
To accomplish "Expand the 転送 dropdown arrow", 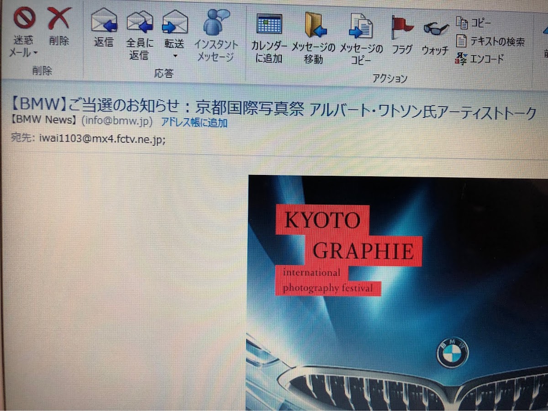I will click(174, 56).
